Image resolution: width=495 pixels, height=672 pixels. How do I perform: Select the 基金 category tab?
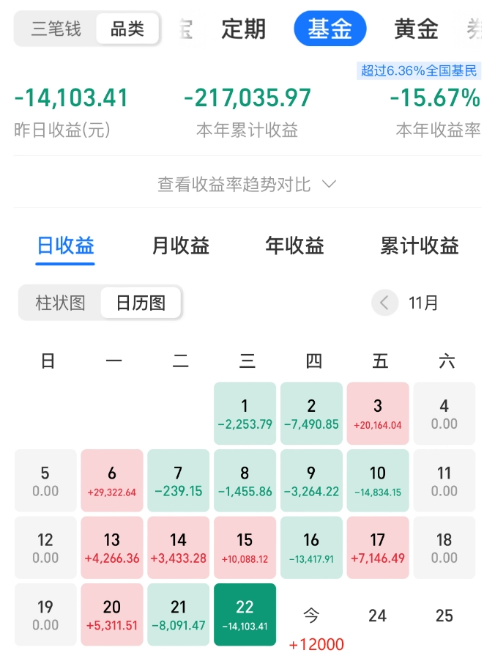click(x=330, y=29)
